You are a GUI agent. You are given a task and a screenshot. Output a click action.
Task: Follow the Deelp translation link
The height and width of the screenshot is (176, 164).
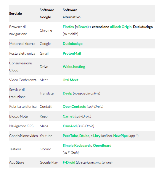[67, 93]
